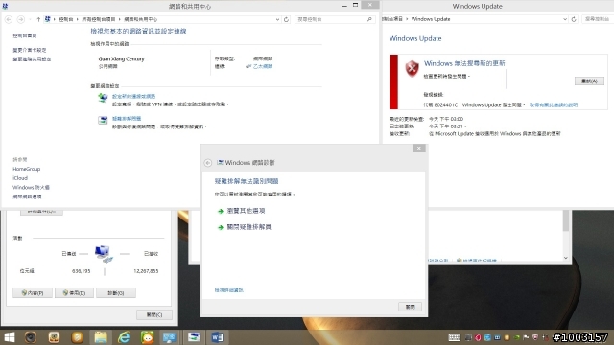Screen dimensions: 614x345
Task: Expand the Windows Update address bar dropdown
Action: click(x=565, y=19)
